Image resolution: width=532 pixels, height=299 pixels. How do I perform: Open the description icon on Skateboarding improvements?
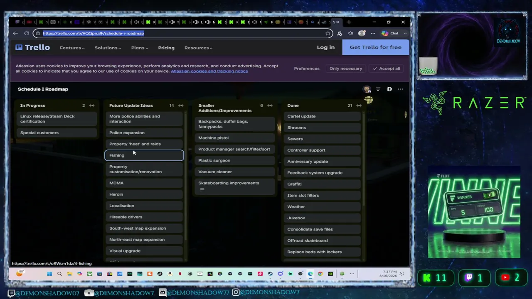tap(202, 190)
